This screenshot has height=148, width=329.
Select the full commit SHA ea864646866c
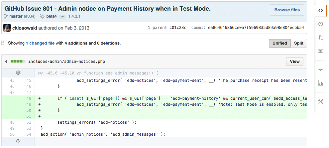pos(256,28)
